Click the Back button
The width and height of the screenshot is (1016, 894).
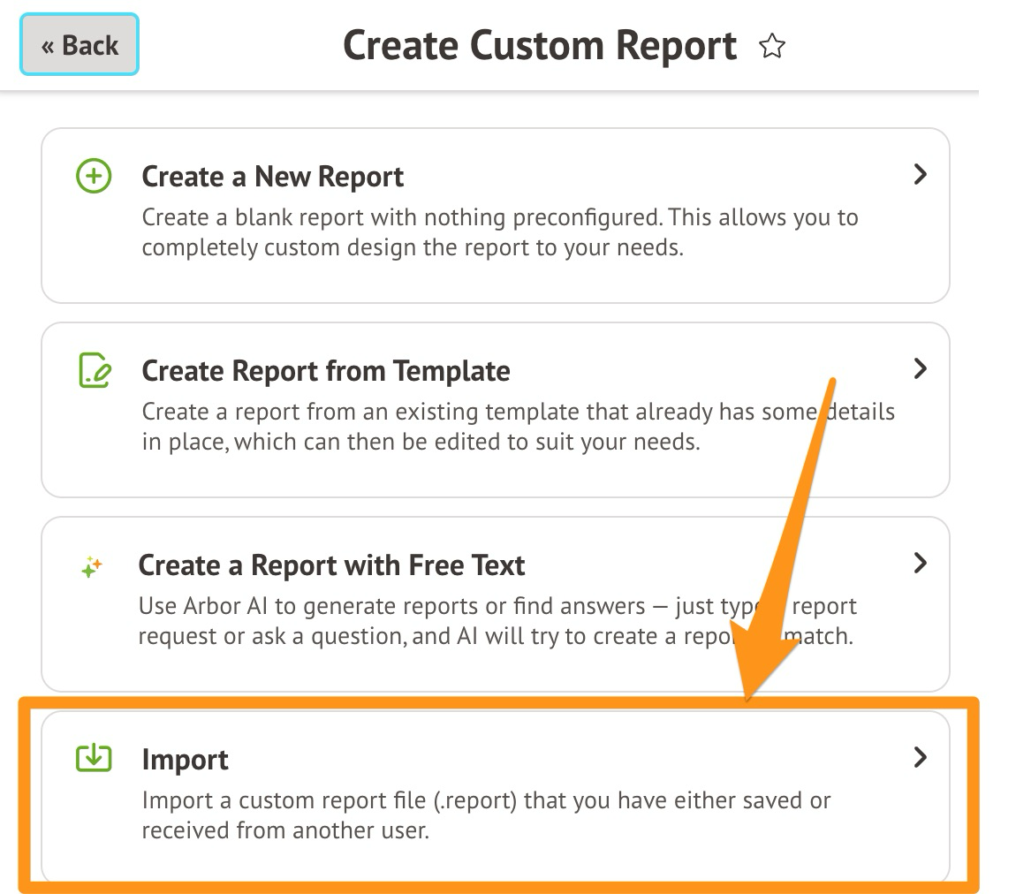80,44
